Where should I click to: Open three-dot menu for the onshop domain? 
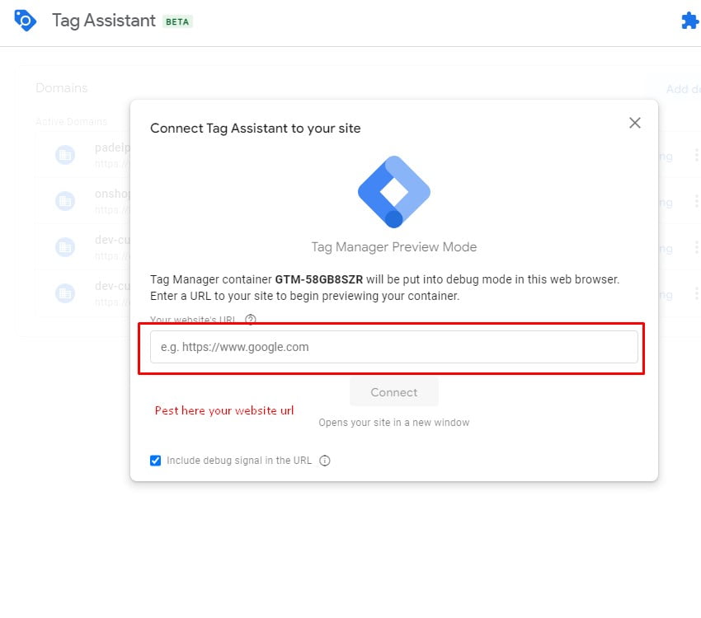[696, 201]
